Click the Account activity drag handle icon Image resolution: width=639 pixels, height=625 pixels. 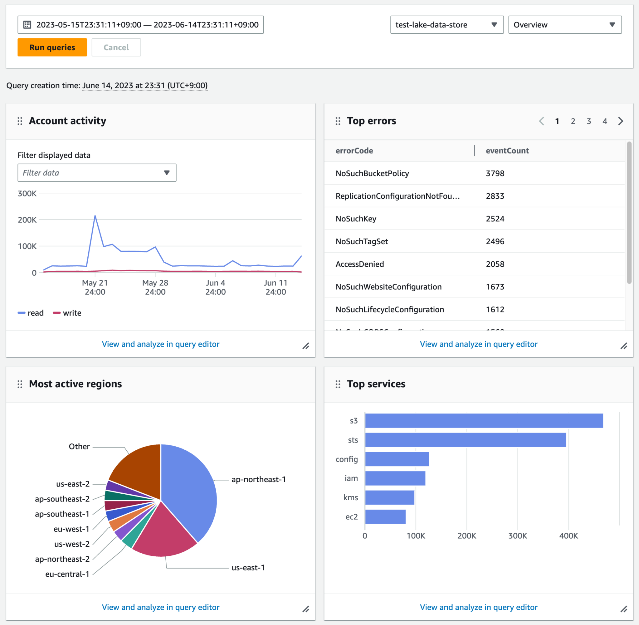coord(20,121)
